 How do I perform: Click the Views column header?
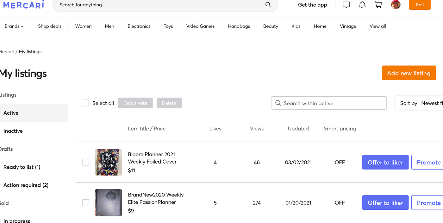(x=257, y=129)
